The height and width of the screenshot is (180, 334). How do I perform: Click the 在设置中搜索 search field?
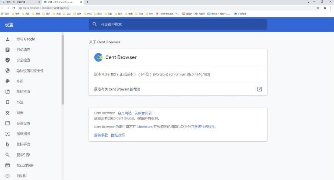coord(178,24)
